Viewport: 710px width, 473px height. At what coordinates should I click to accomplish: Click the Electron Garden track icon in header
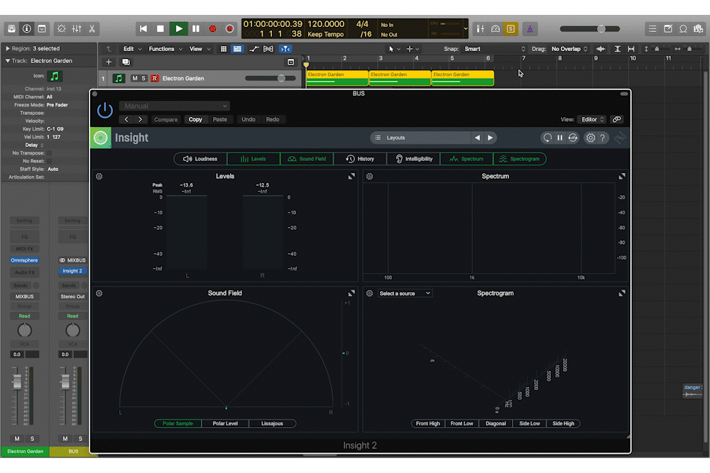coord(119,78)
